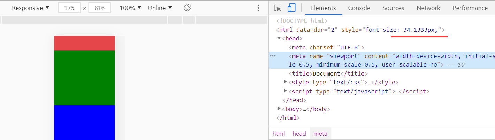
Task: Open the device toolbar more options menu
Action: [x=258, y=8]
